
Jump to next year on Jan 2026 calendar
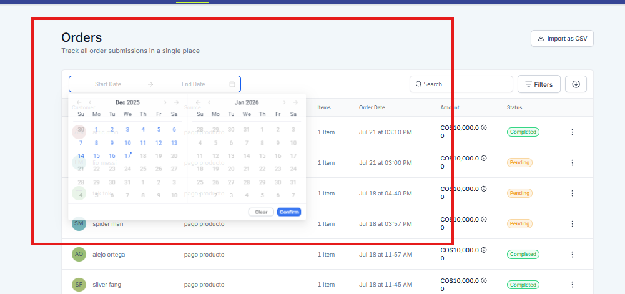[296, 102]
